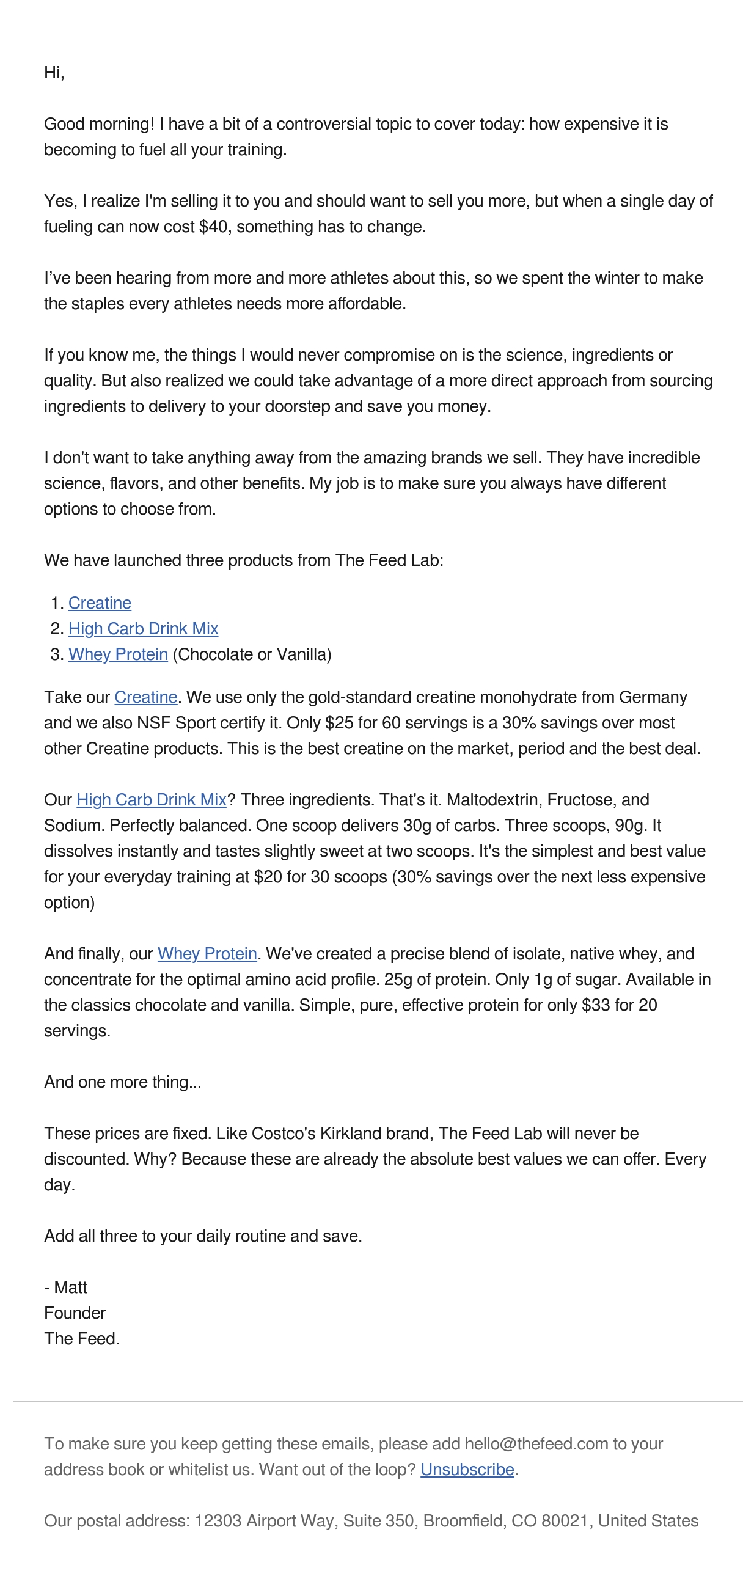
Task: Click the horizontal divider above the footer
Action: pyautogui.click(x=378, y=1401)
